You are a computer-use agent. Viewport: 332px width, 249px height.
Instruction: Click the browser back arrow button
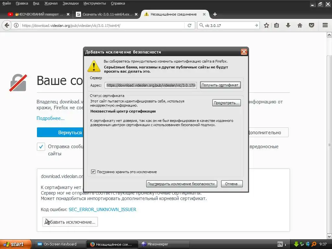pyautogui.click(x=7, y=25)
